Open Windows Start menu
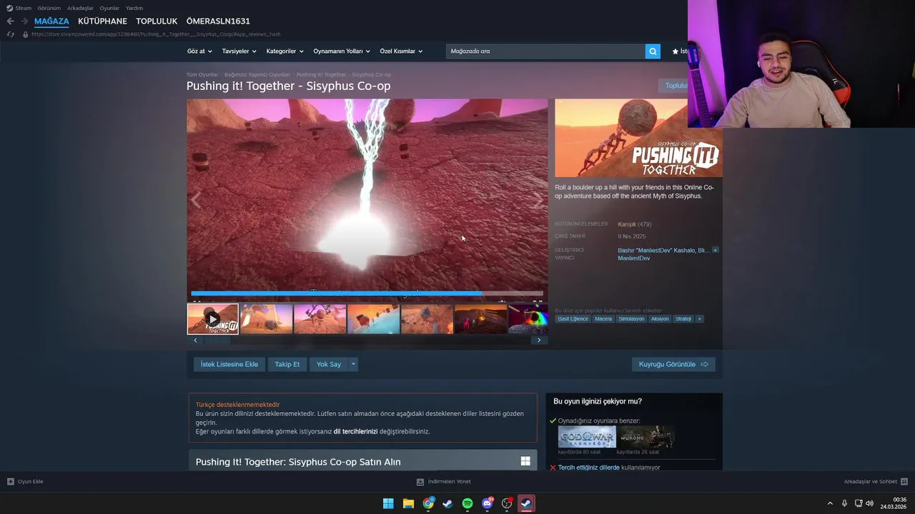The image size is (915, 514). tap(388, 503)
